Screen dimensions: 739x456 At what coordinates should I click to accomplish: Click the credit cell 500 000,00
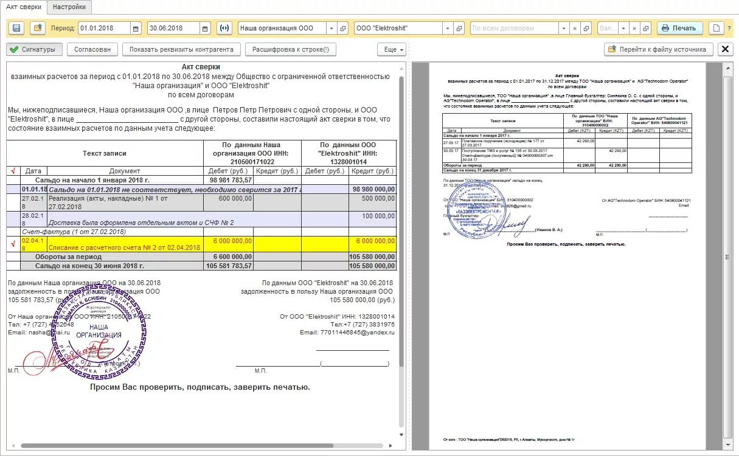coord(372,202)
